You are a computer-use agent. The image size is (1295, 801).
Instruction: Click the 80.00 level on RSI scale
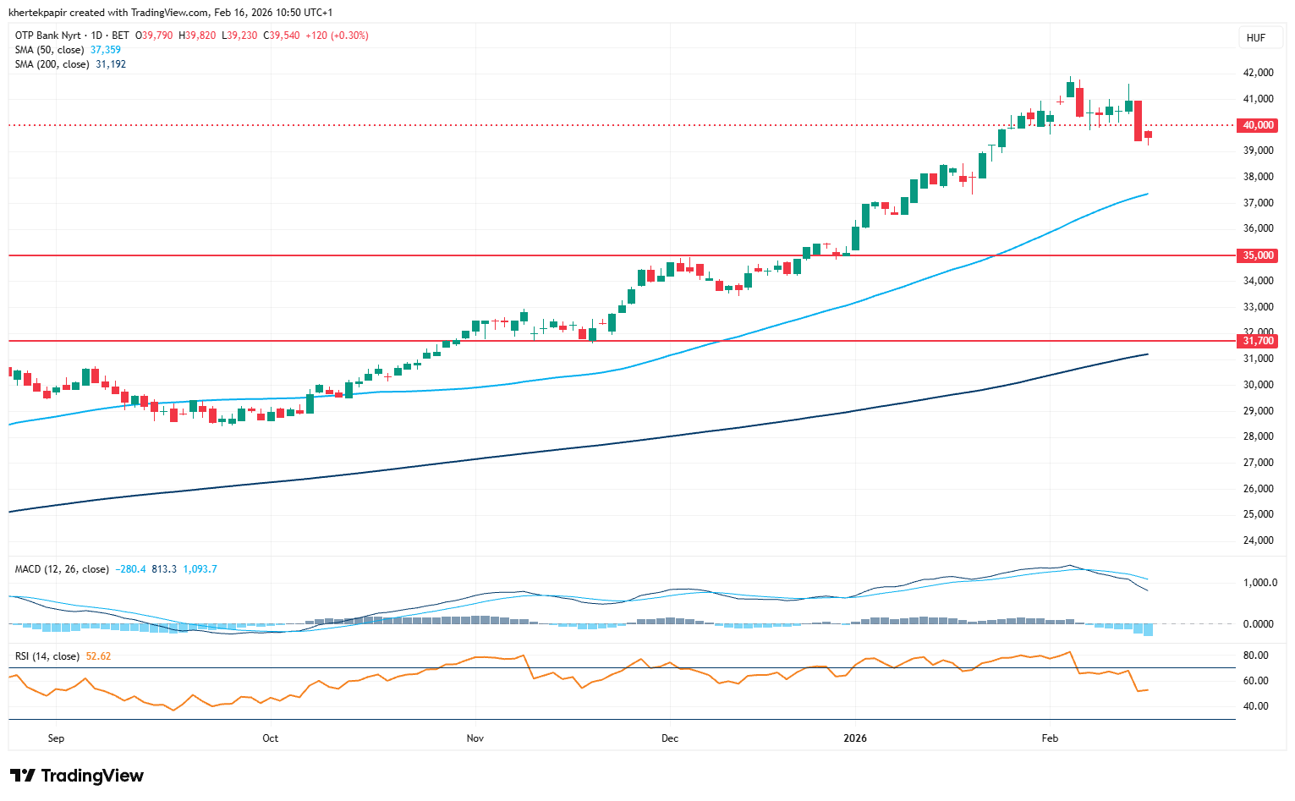tap(1255, 656)
